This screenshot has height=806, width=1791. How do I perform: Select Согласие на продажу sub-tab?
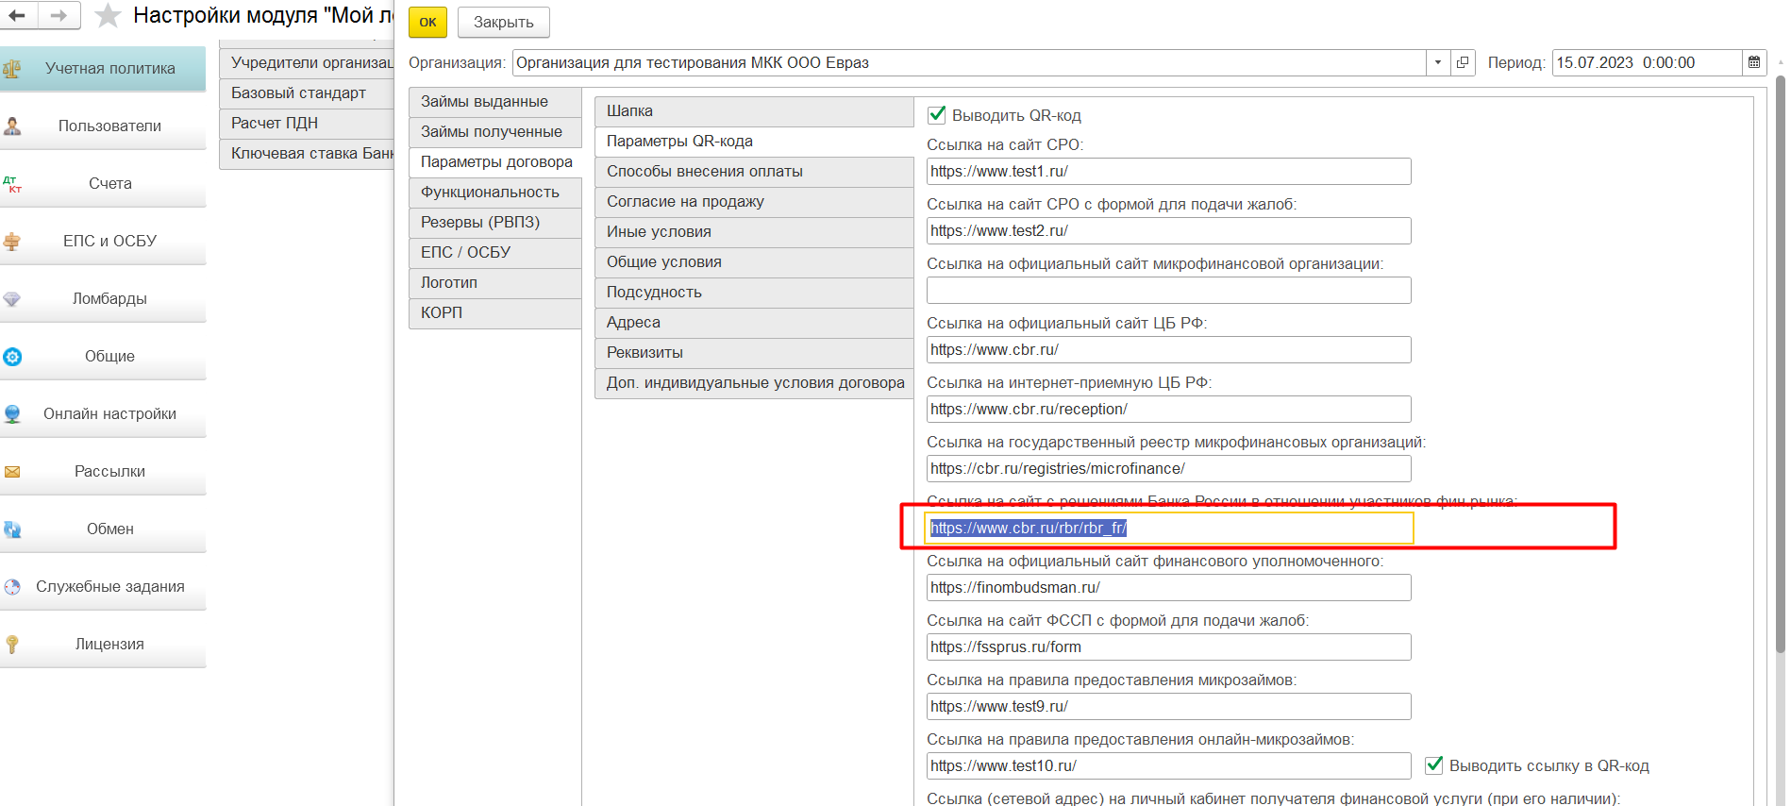pyautogui.click(x=754, y=202)
